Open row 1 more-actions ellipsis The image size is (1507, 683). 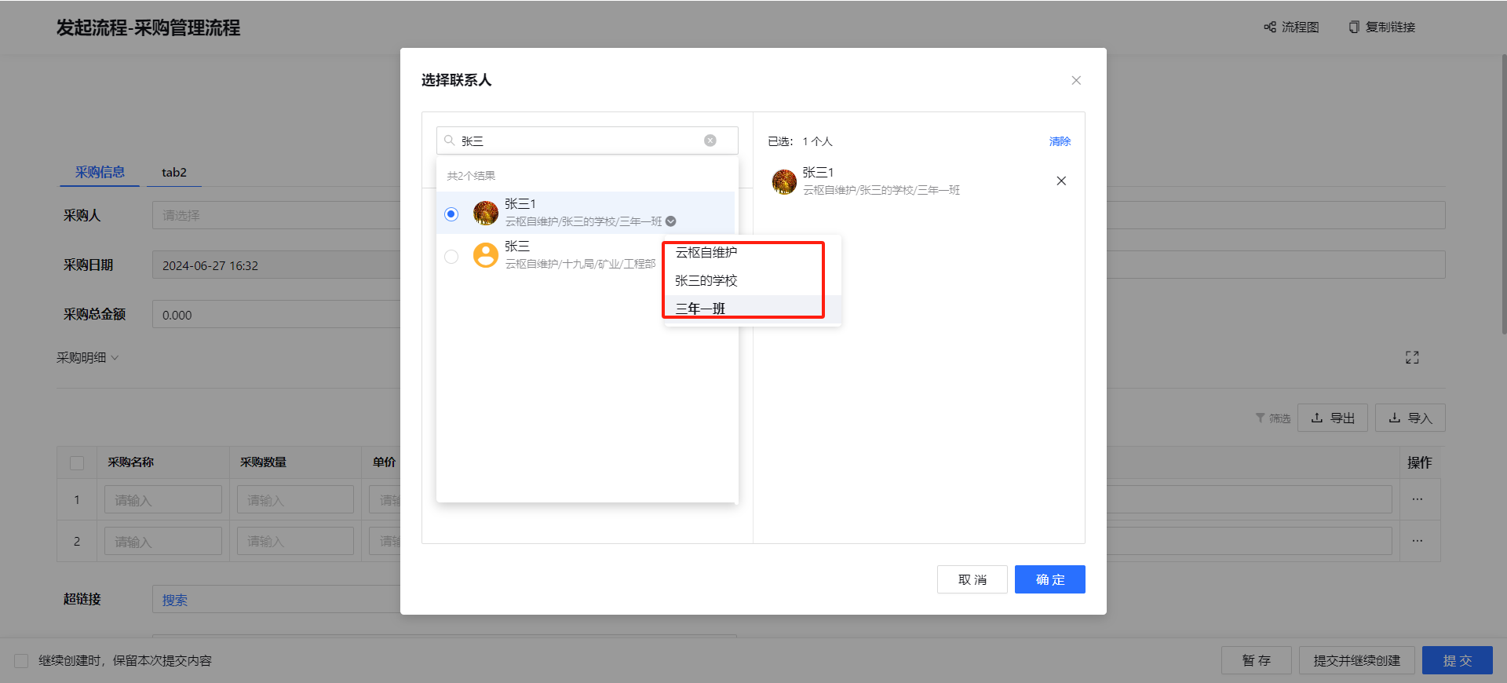click(1418, 499)
